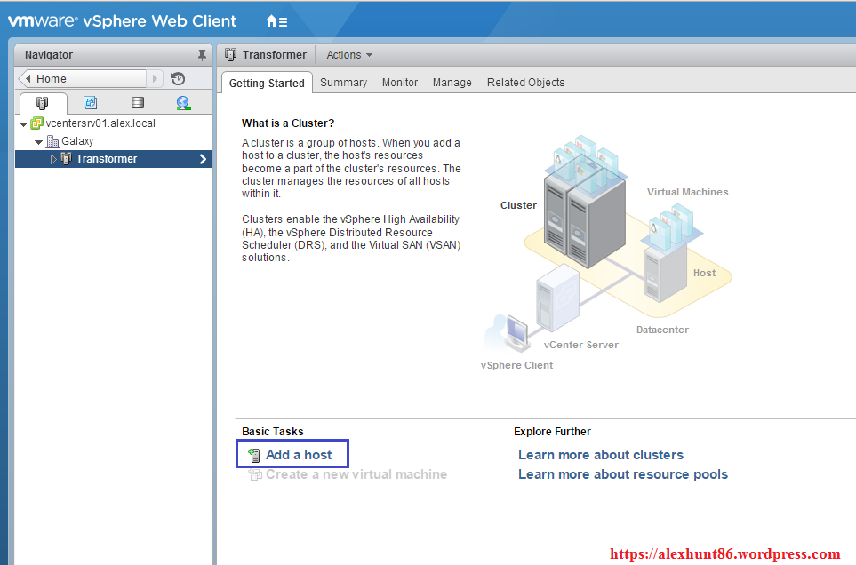856x565 pixels.
Task: Click the "What is a Cluster?" heading
Action: coord(288,123)
